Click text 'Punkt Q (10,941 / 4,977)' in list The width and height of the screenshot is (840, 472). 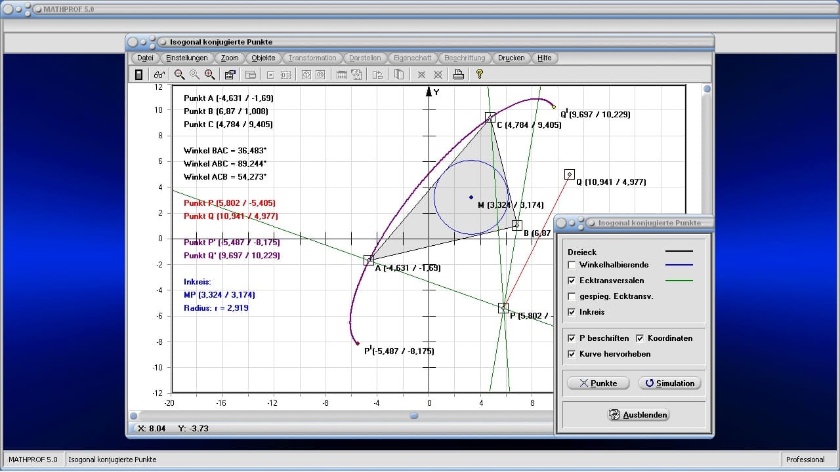point(231,216)
